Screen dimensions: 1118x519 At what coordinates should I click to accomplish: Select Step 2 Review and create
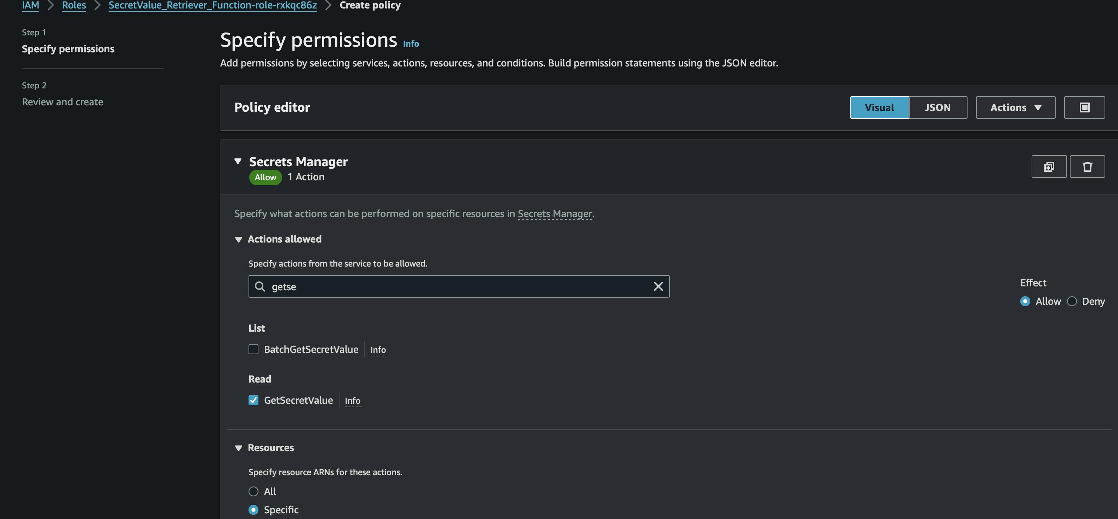pos(63,102)
